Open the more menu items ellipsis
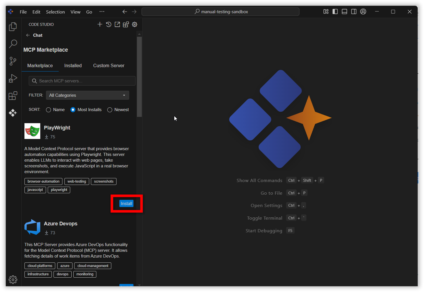This screenshot has height=292, width=424. click(102, 12)
